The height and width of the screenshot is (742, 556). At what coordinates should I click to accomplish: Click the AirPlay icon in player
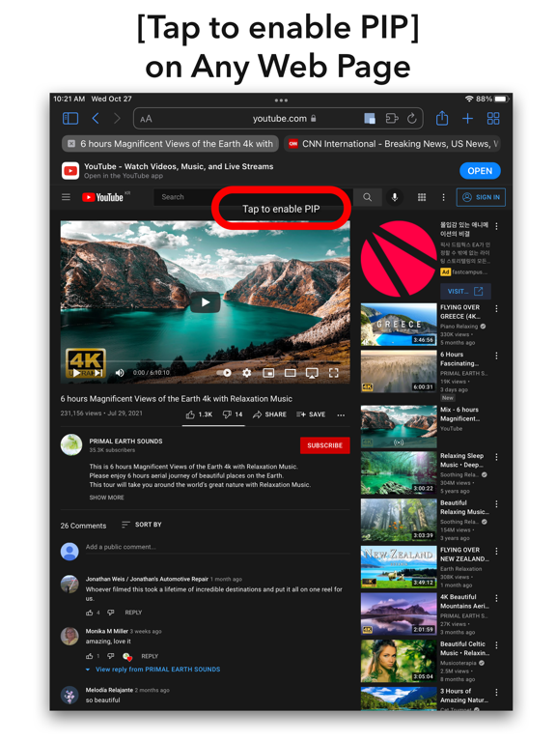(312, 373)
